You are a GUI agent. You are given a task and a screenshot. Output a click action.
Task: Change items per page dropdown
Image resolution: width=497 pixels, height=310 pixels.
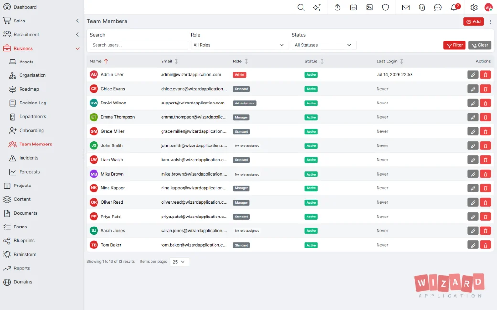179,262
